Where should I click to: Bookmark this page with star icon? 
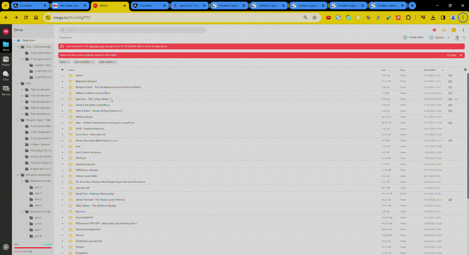point(314,18)
